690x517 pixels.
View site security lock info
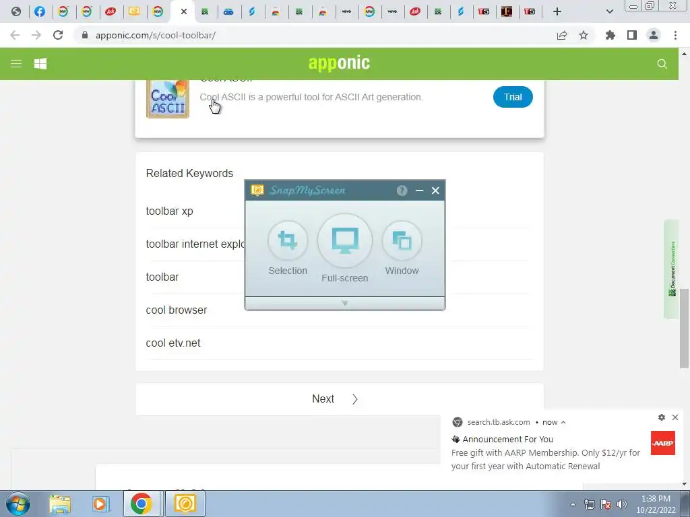85,35
